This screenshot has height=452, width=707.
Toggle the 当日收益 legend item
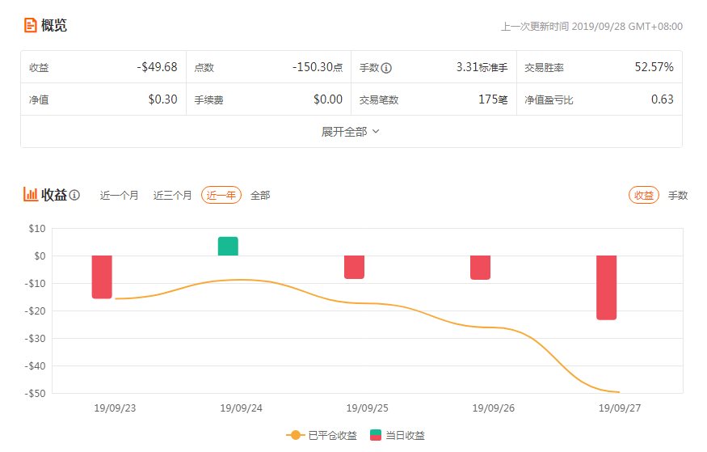pos(398,435)
